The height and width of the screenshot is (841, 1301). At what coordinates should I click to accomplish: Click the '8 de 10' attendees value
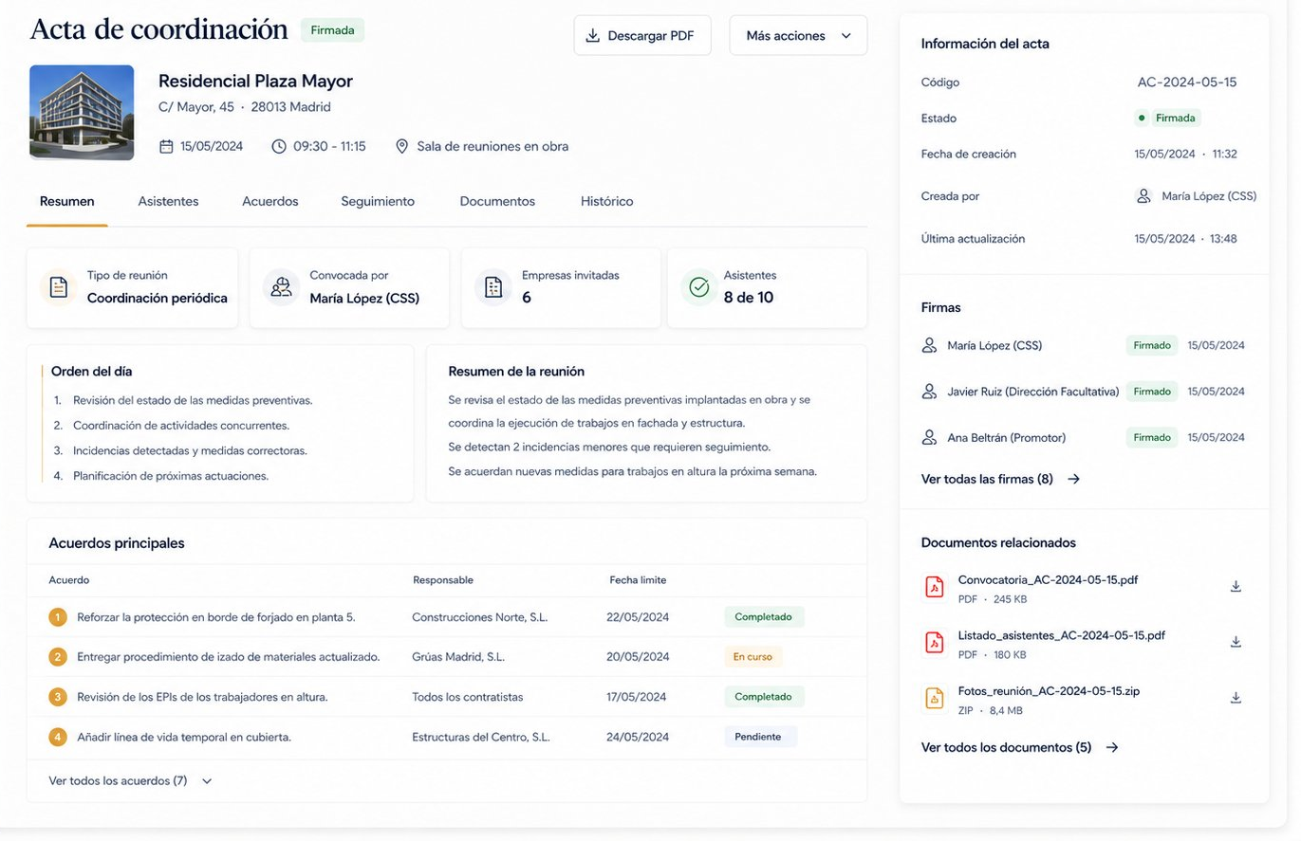click(x=749, y=298)
